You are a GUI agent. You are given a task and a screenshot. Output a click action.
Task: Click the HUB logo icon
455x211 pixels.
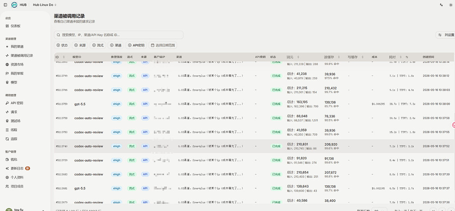pyautogui.click(x=14, y=5)
